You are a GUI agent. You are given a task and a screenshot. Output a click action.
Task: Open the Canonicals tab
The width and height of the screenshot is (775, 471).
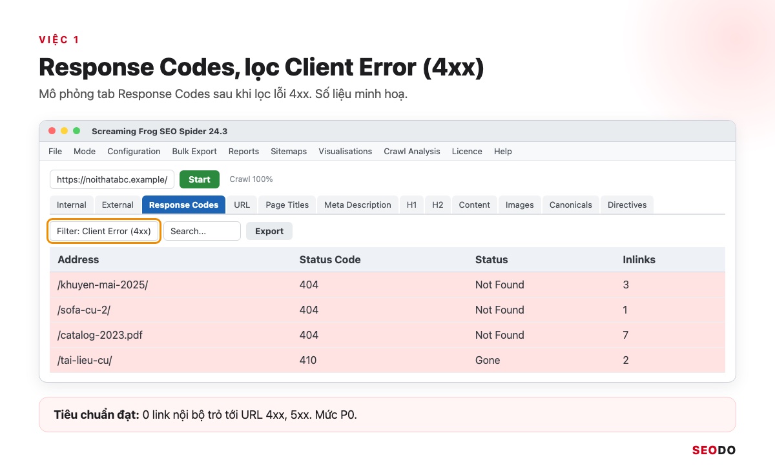tap(571, 205)
